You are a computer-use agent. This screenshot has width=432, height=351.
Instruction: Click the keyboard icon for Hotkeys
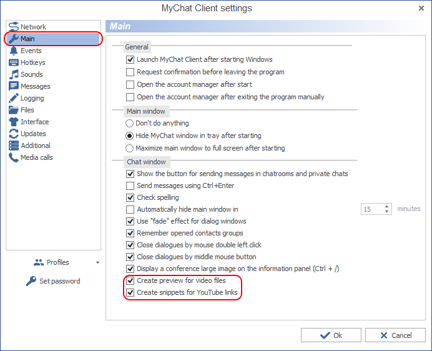click(x=14, y=62)
